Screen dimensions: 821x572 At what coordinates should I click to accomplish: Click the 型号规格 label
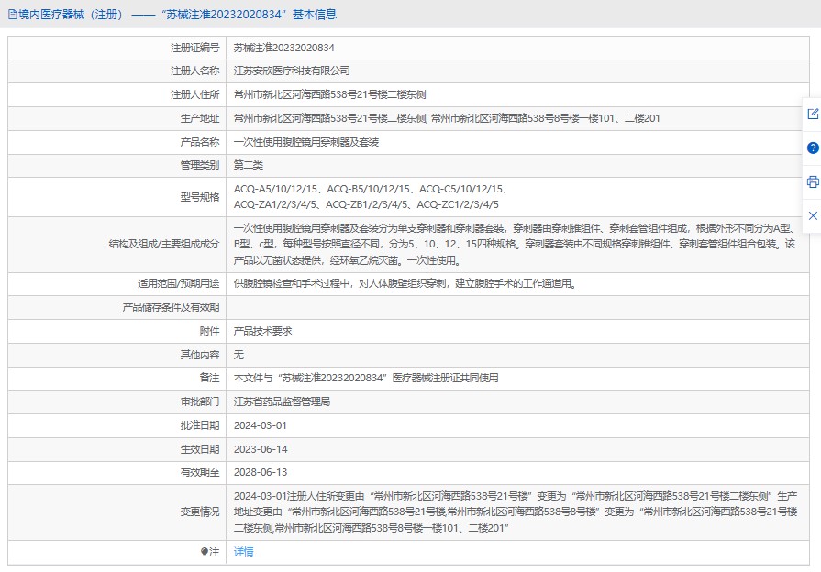click(x=200, y=197)
